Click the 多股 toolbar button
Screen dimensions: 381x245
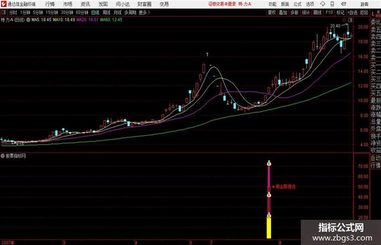point(294,12)
